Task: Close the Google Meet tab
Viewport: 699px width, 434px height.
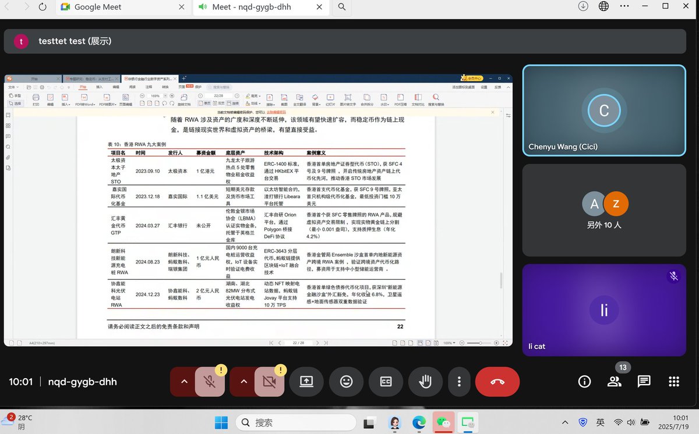Action: [181, 7]
